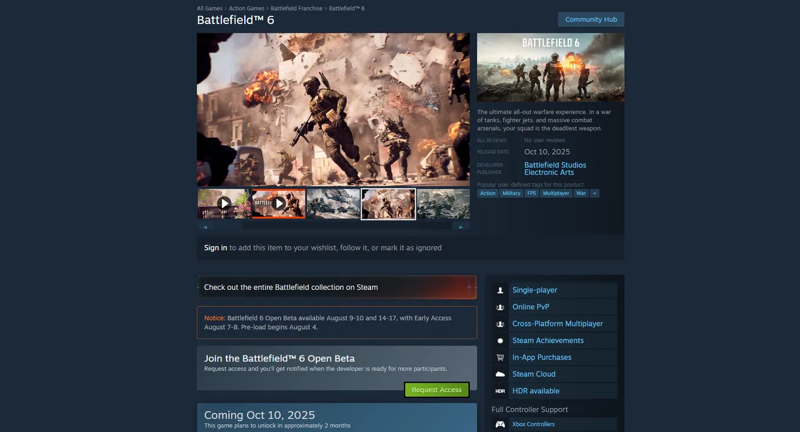Viewport: 800px width, 432px height.
Task: Click the Battlefield 6 capsule header image
Action: pos(551,68)
